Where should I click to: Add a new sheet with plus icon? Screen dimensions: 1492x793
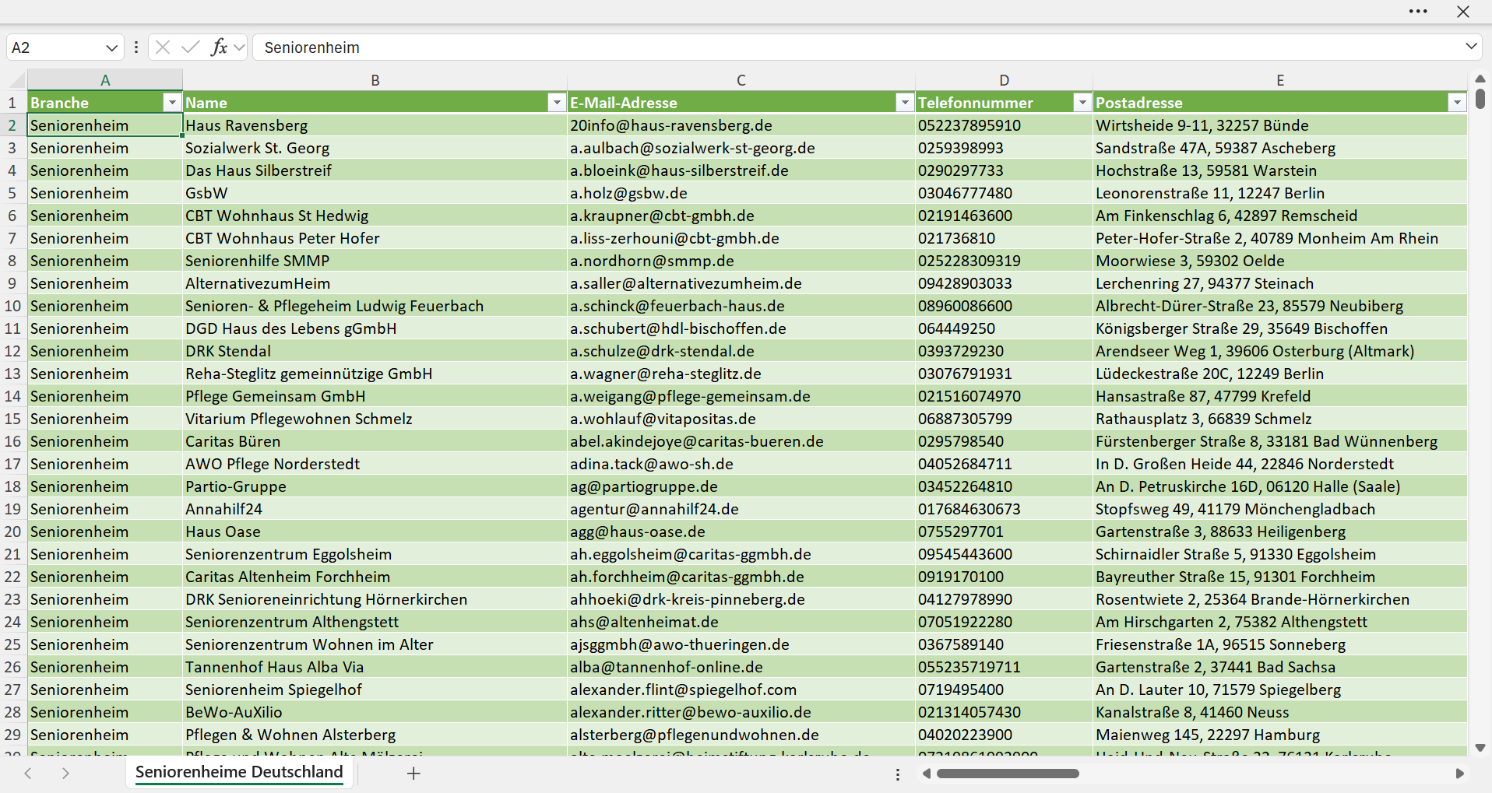413,774
